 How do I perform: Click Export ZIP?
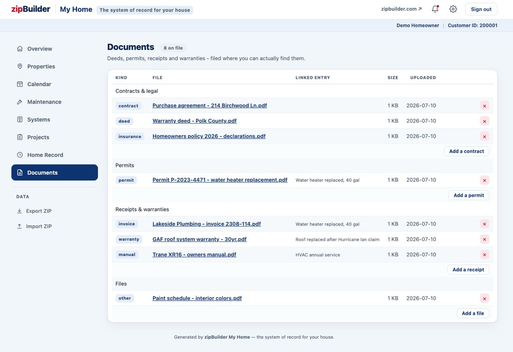[x=35, y=211]
